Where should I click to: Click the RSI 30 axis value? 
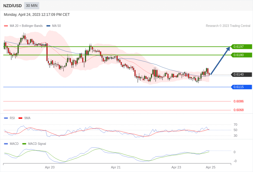(x=235, y=136)
